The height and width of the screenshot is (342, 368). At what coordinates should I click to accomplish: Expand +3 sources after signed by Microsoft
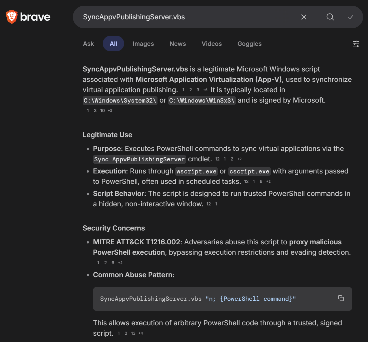coord(110,111)
